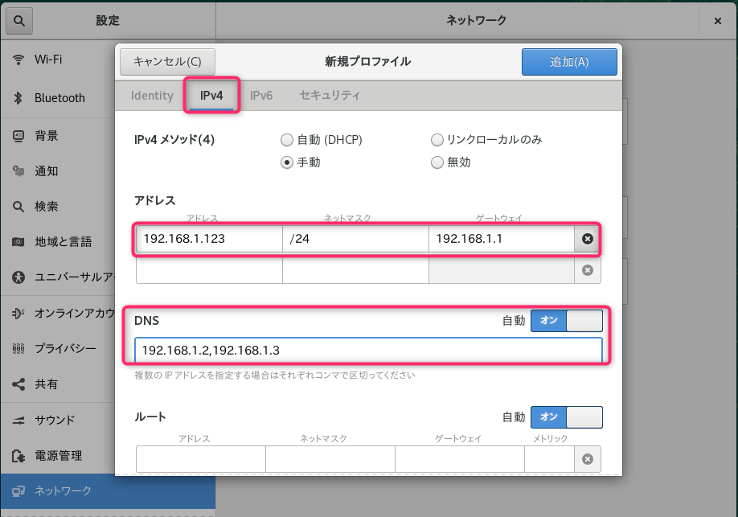Click the empty second-row netmask field
Viewport: 738px width, 517px height.
click(x=356, y=270)
